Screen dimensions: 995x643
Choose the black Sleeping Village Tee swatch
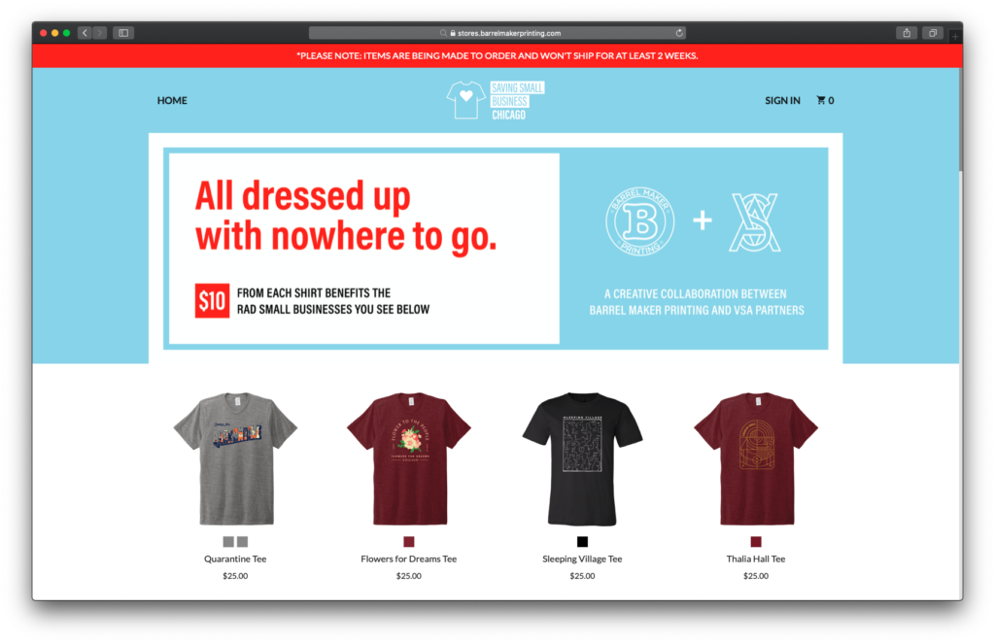[582, 542]
